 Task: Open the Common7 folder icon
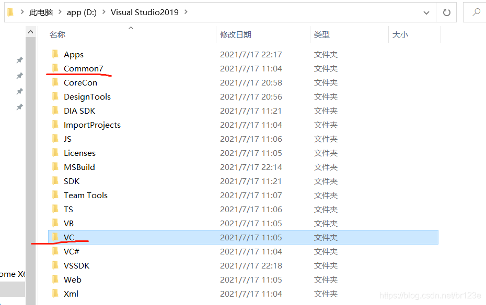(55, 68)
